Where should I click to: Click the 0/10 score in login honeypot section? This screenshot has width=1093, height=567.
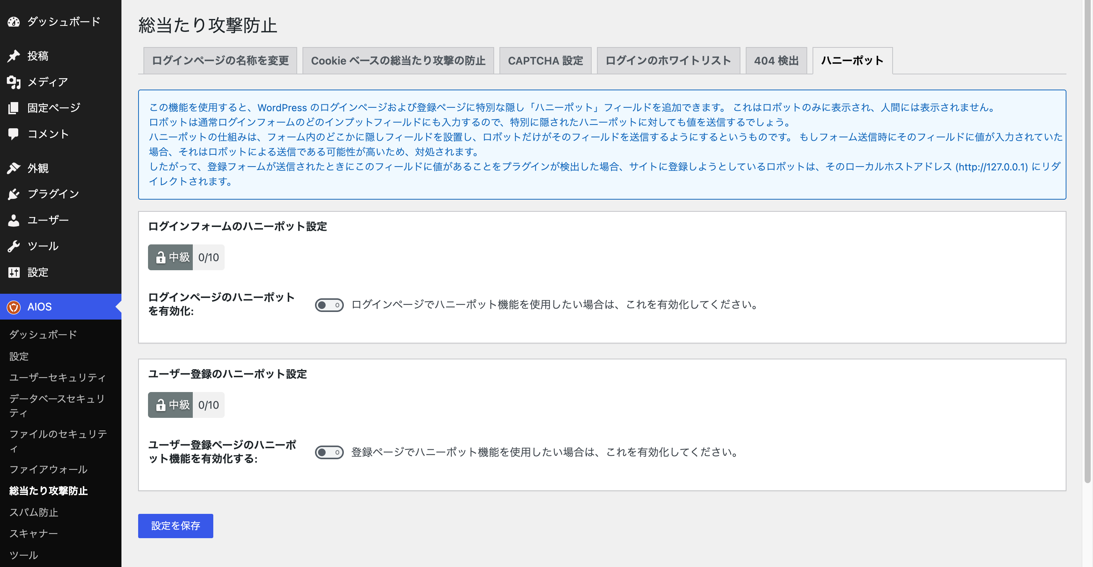208,258
